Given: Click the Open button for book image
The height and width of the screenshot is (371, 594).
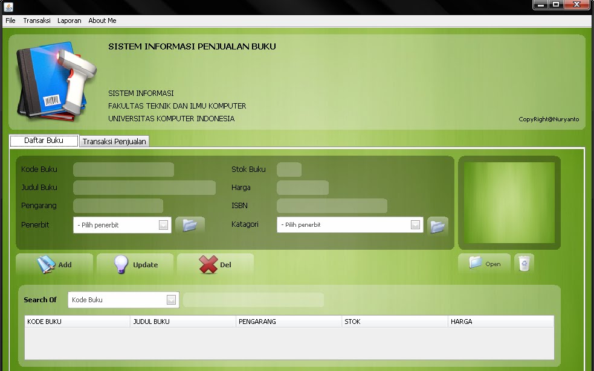Looking at the screenshot, I should [483, 263].
